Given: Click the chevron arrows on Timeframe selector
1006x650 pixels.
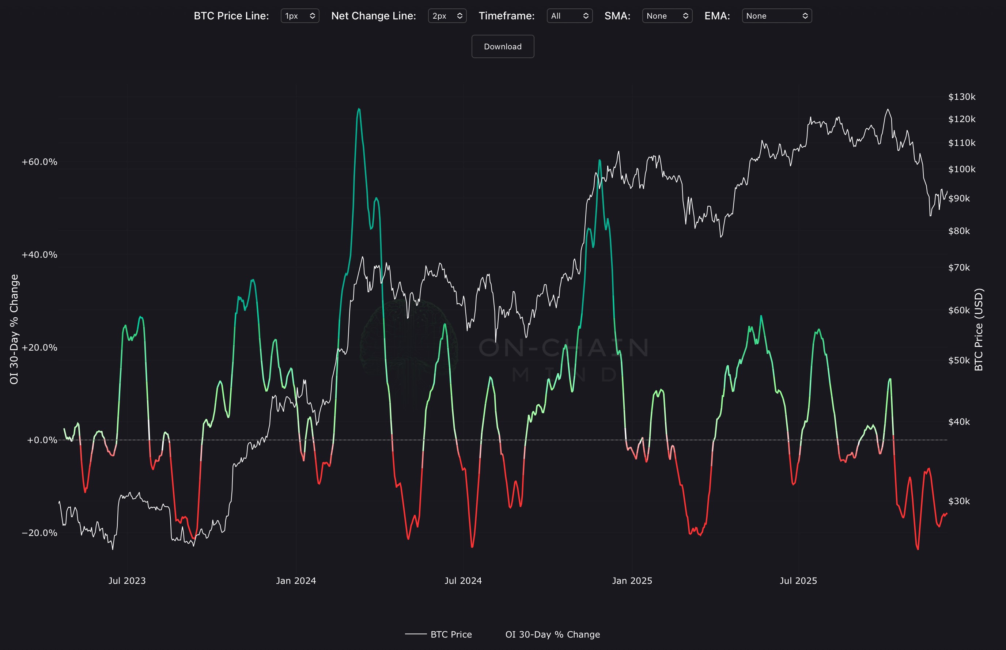Looking at the screenshot, I should point(586,16).
